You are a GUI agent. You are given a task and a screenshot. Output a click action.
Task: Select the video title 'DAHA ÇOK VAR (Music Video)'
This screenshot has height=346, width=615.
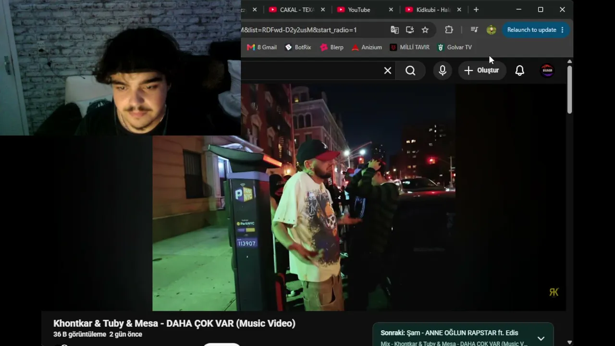231,323
